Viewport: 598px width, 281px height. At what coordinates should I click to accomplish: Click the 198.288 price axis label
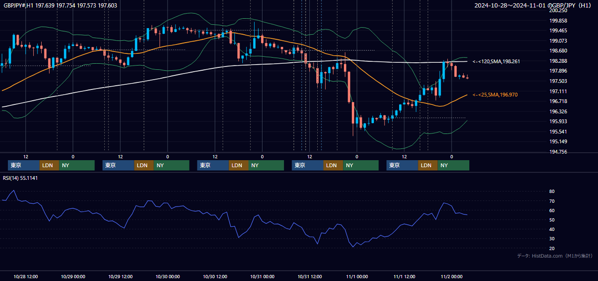click(558, 61)
